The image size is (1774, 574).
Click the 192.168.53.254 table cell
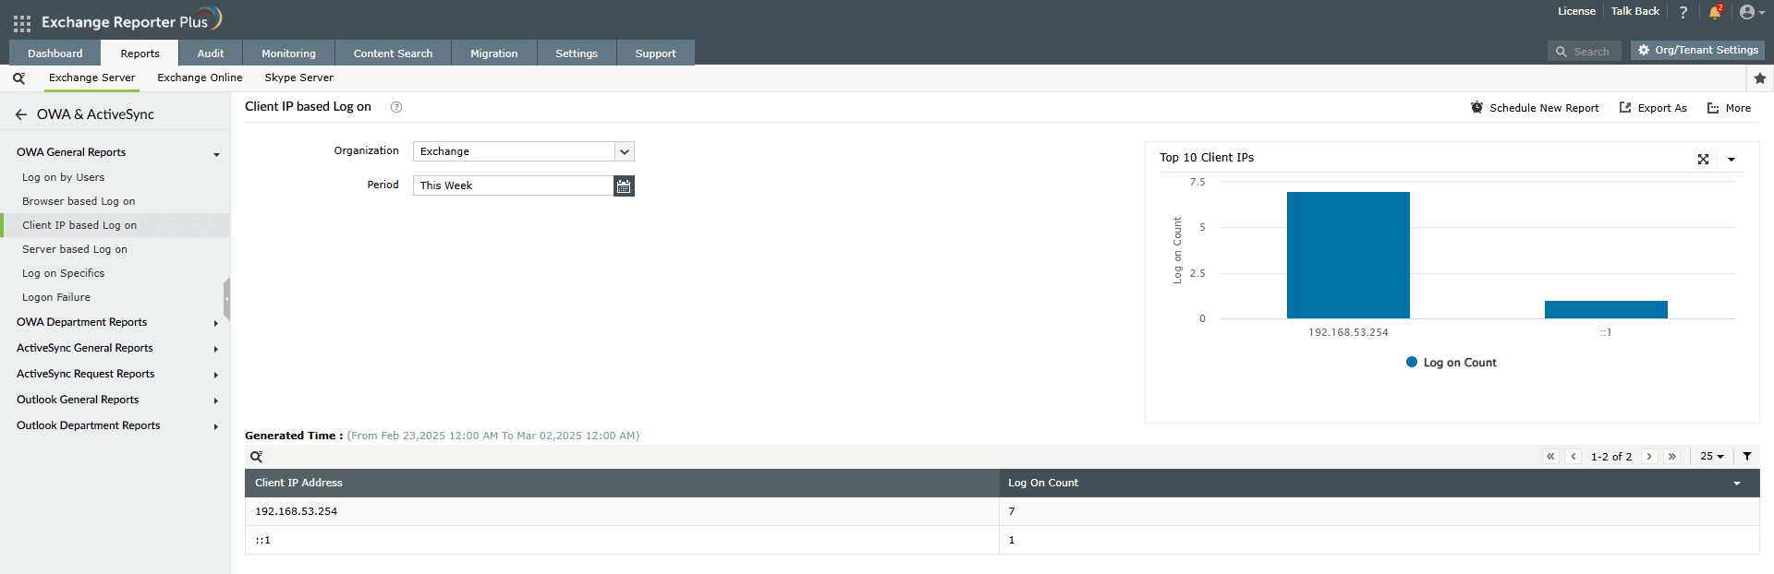[x=622, y=511]
